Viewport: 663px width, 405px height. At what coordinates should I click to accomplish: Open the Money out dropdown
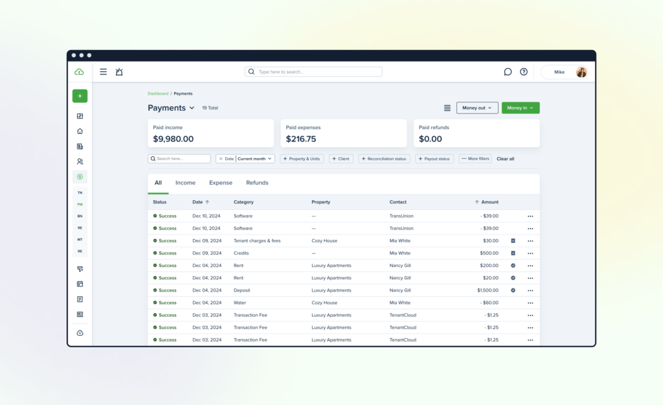coord(477,108)
